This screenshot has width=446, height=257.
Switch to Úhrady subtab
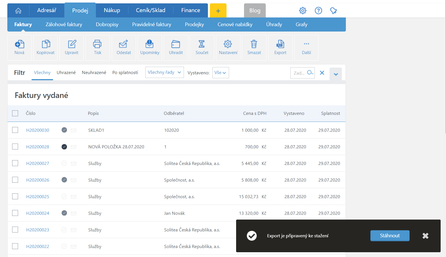(274, 24)
